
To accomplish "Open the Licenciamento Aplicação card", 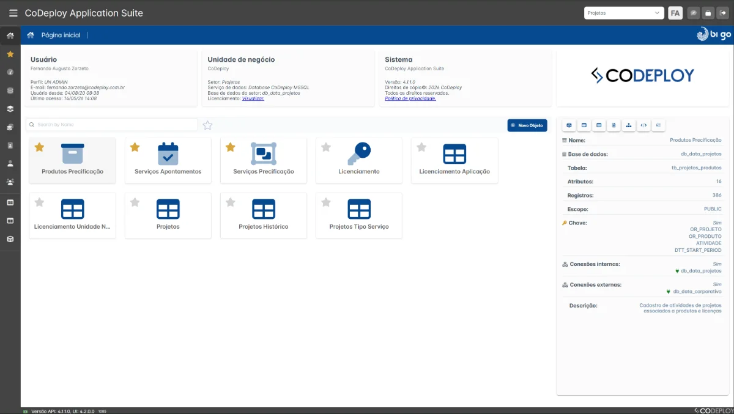I will [454, 160].
